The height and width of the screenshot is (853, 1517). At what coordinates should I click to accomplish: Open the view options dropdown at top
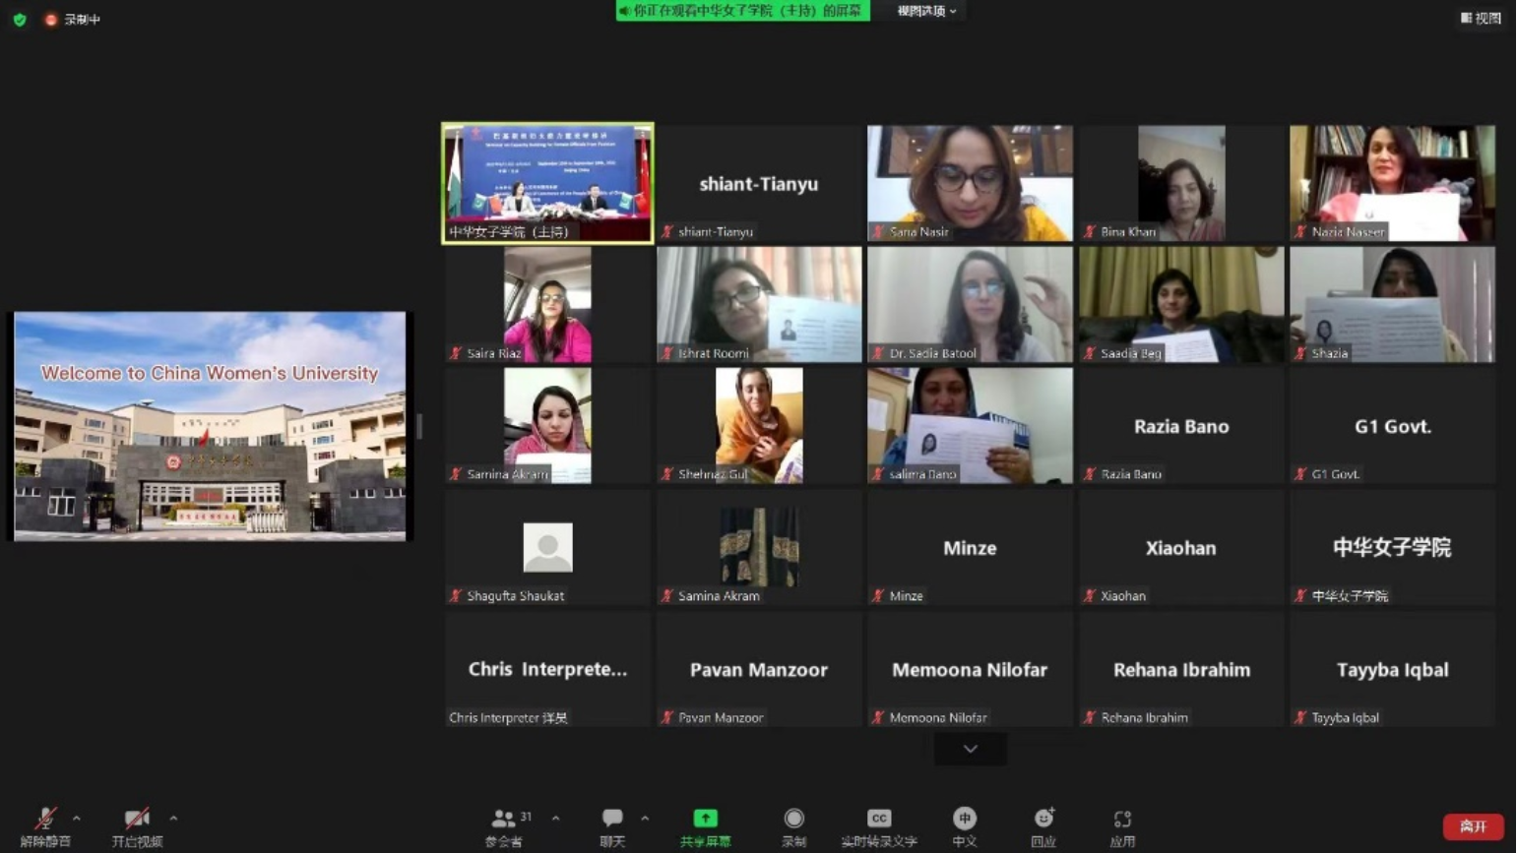[925, 11]
